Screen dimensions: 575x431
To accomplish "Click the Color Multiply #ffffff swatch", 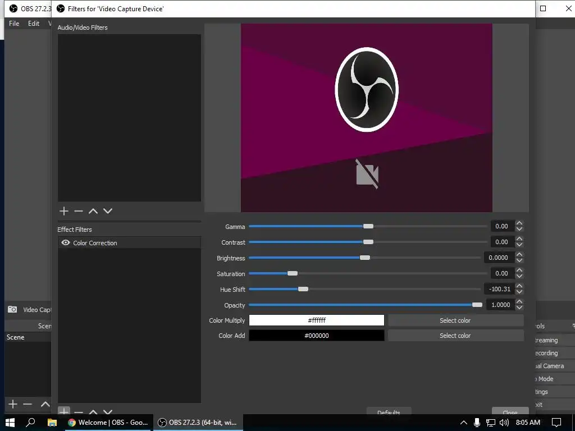I will click(x=317, y=320).
